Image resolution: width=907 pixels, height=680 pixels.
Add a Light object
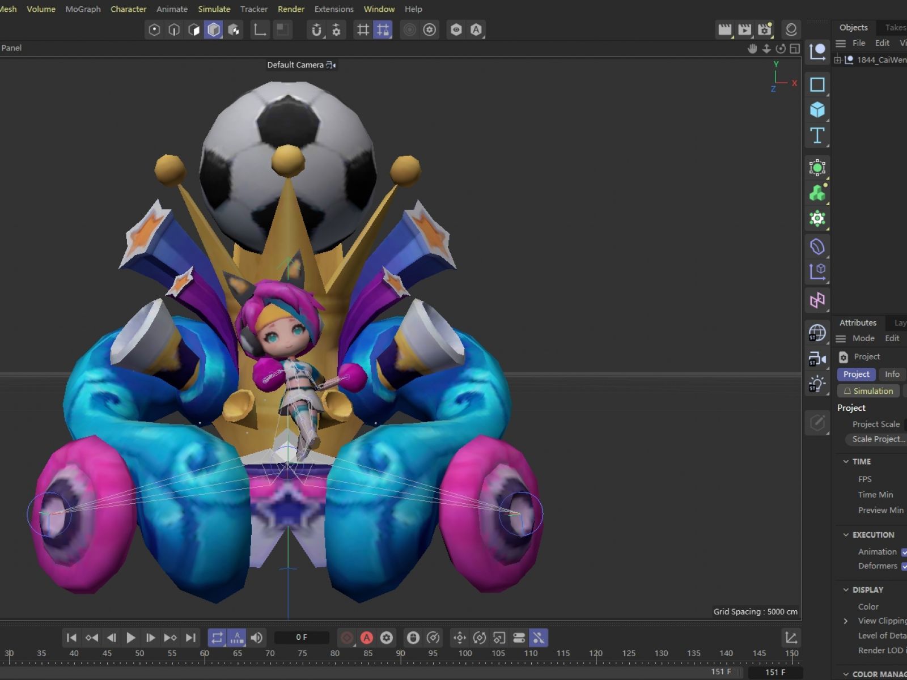817,384
